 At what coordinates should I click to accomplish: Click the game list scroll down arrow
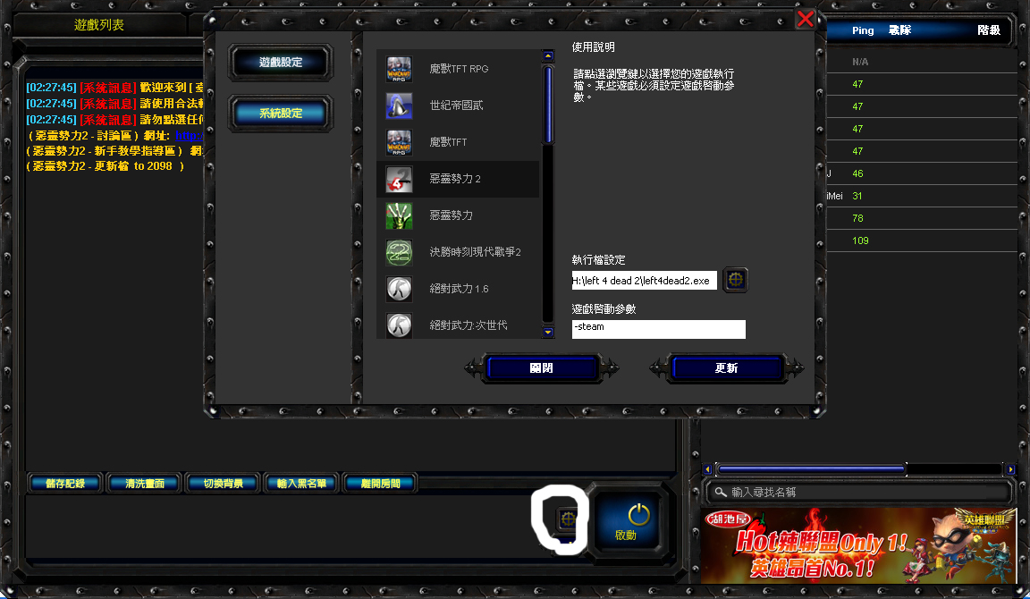tap(548, 333)
